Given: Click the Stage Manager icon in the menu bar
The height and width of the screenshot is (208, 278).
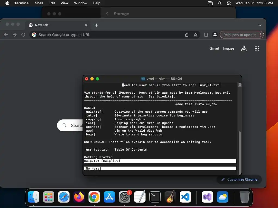Looking at the screenshot, I should (x=210, y=3).
